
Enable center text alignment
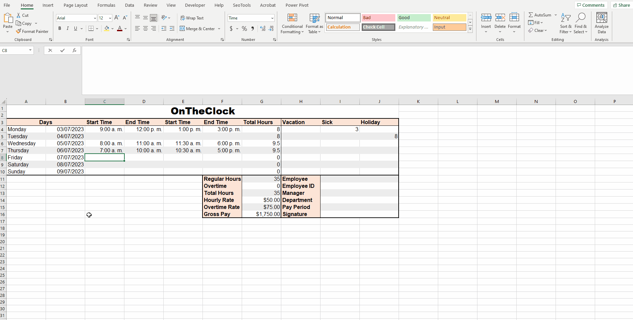tap(146, 29)
